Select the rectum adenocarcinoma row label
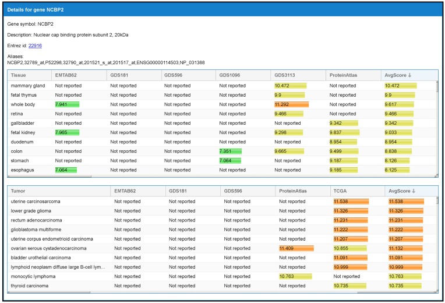 (x=36, y=220)
